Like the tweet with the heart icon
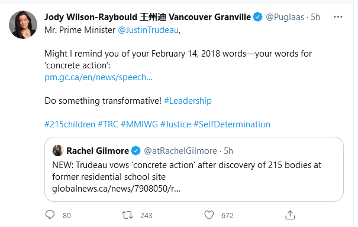Image resolution: width=358 pixels, height=227 pixels. click(209, 215)
